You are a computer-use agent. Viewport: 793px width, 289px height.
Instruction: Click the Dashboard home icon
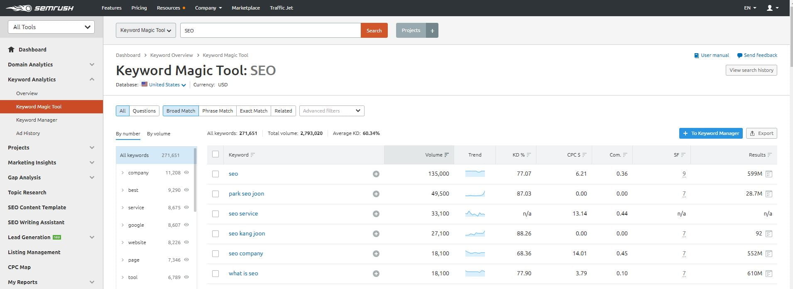tap(11, 49)
